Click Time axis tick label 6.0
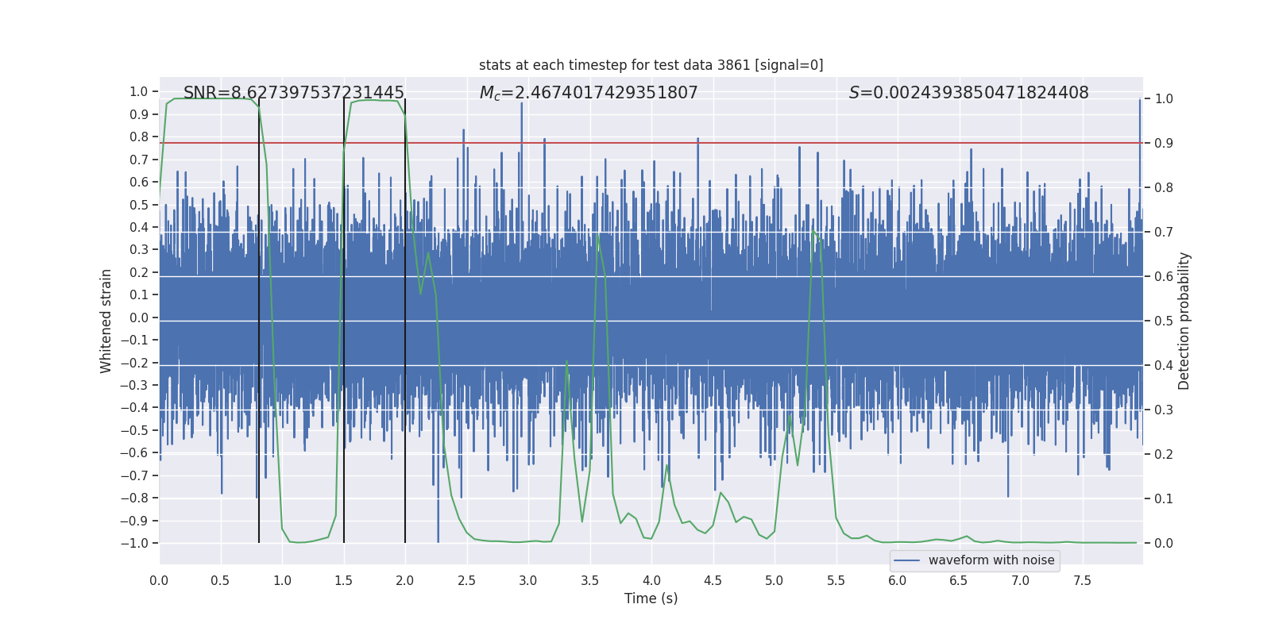The width and height of the screenshot is (1271, 635). (898, 580)
